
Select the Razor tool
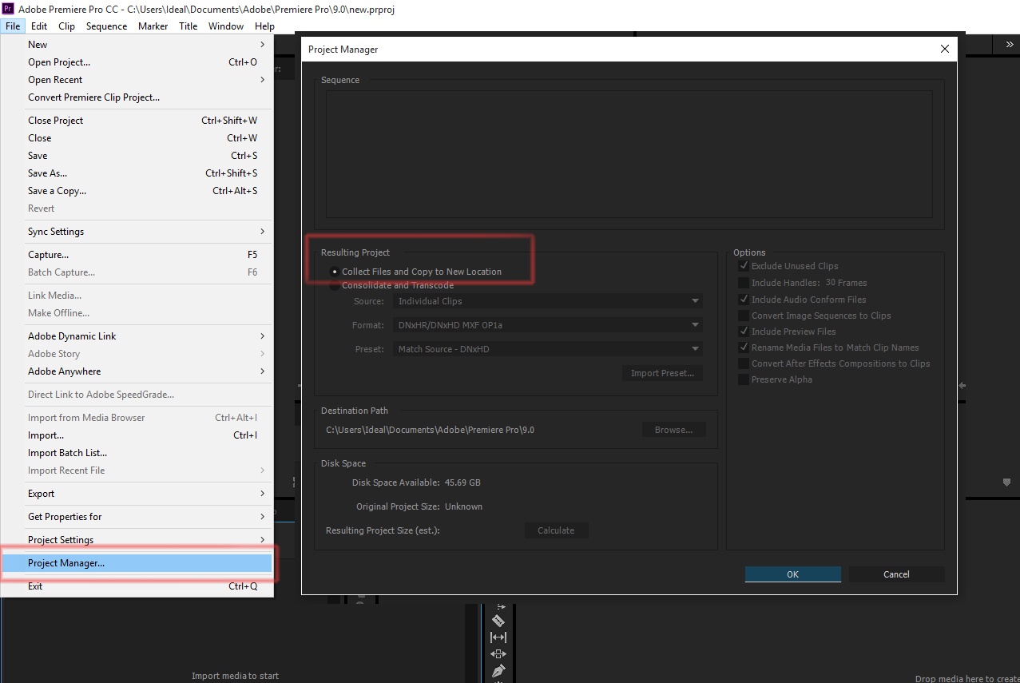coord(498,621)
